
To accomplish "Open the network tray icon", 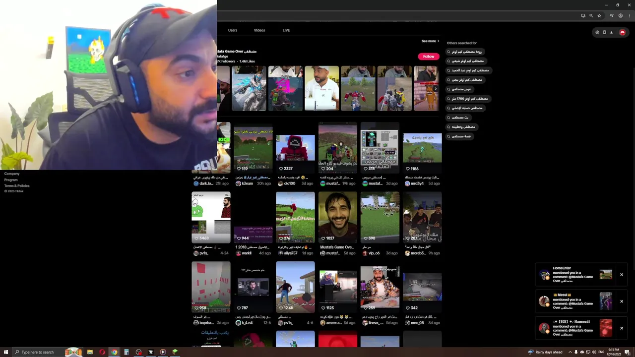I will 588,352.
